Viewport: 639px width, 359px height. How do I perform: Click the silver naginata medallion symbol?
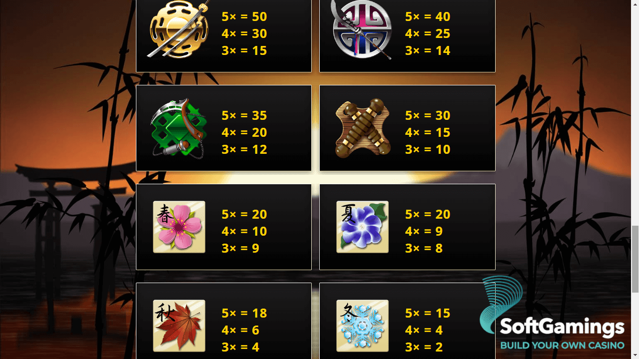[x=362, y=29]
